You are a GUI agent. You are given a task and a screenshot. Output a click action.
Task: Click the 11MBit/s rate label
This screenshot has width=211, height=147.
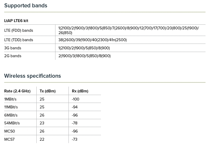tap(11, 107)
